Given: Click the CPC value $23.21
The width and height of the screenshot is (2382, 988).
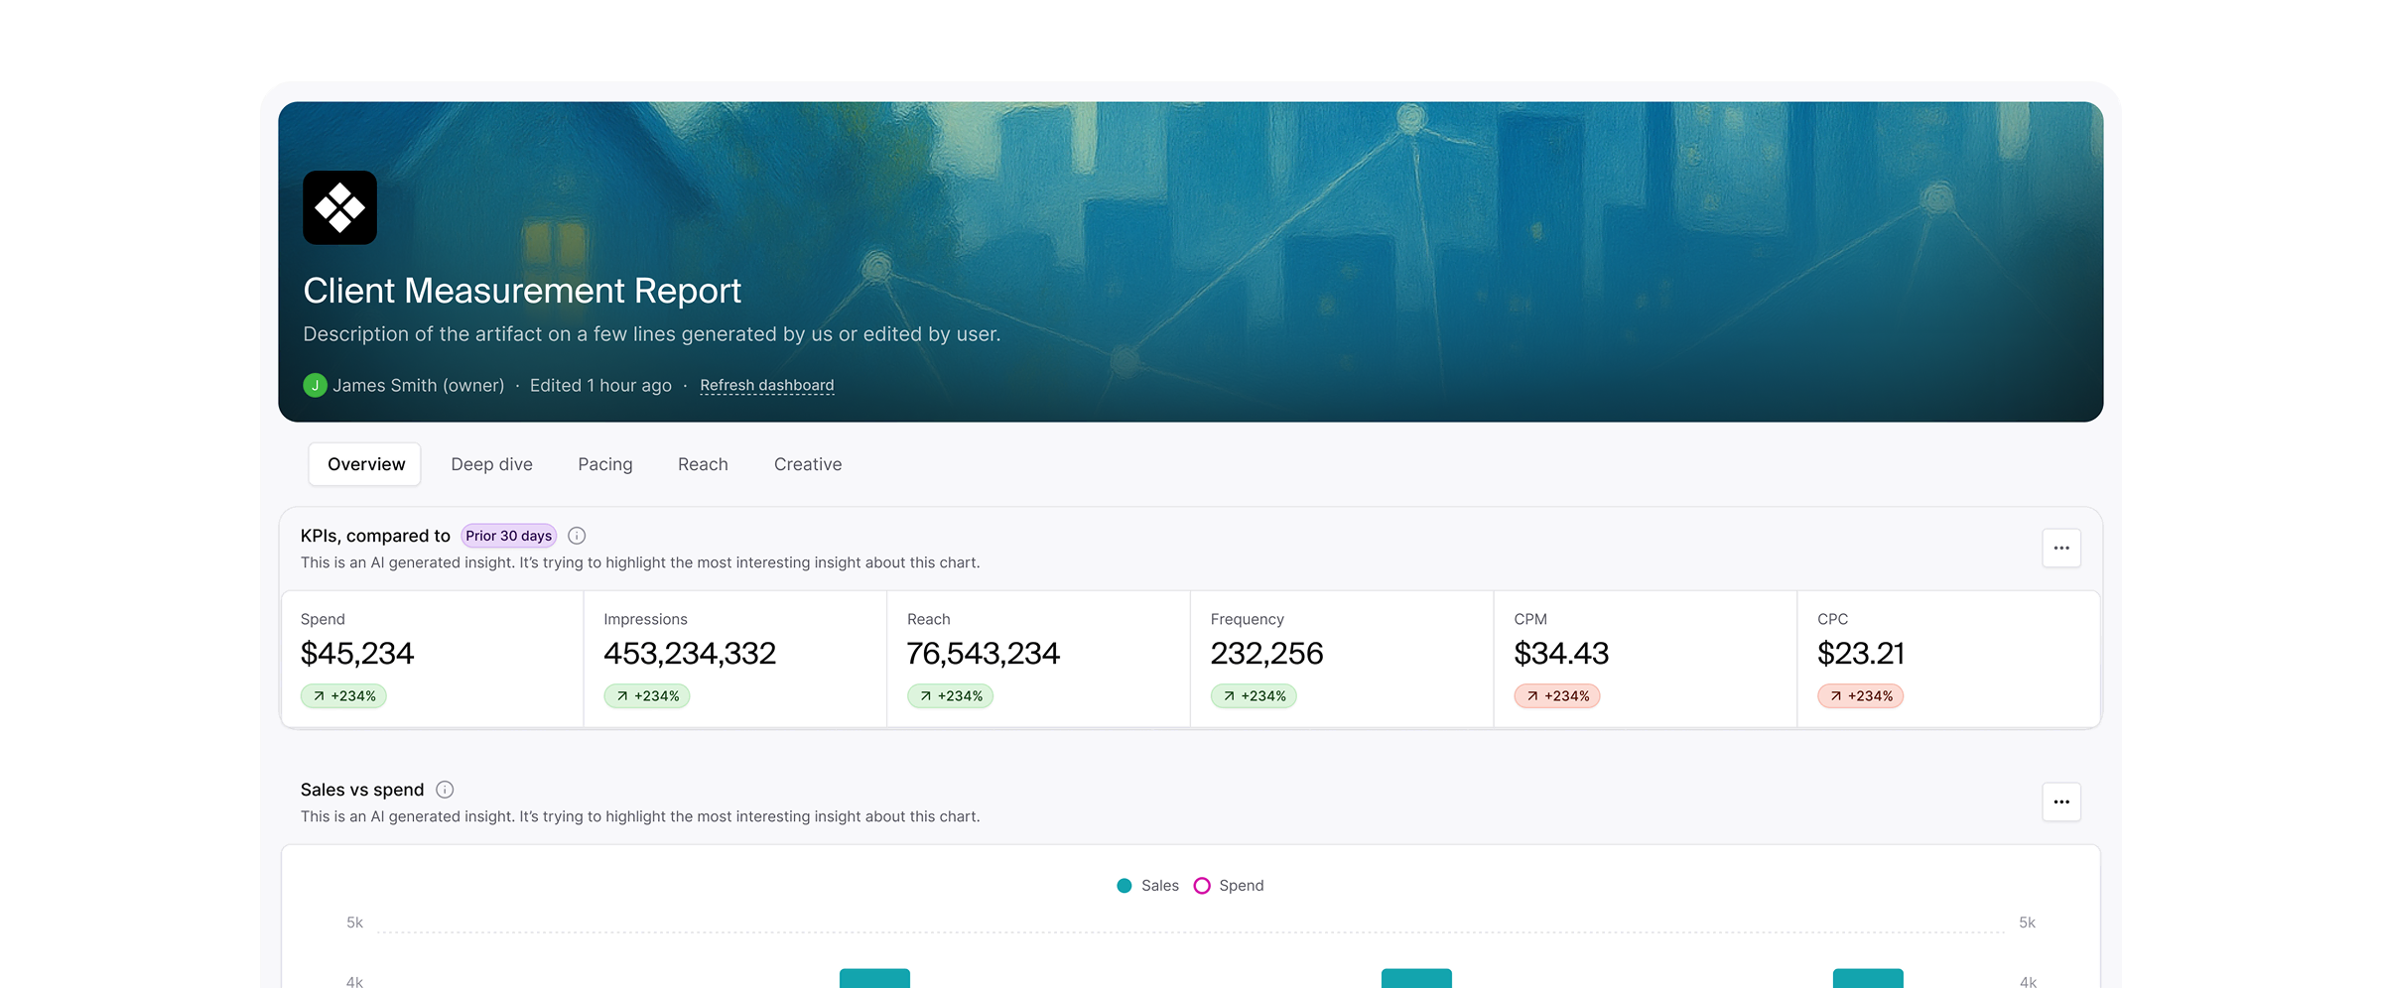Looking at the screenshot, I should (1861, 654).
